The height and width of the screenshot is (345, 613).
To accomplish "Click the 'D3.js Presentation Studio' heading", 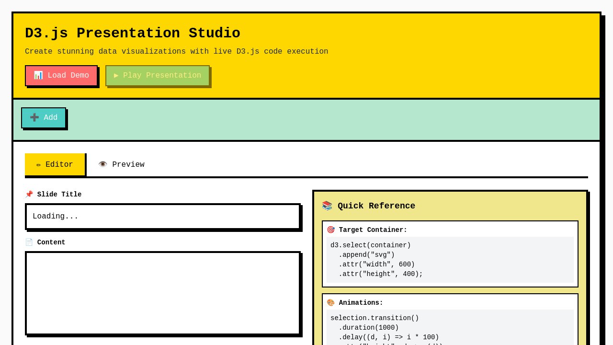I will tap(133, 34).
